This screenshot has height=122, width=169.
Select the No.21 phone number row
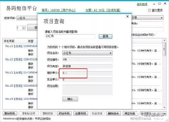(21, 73)
